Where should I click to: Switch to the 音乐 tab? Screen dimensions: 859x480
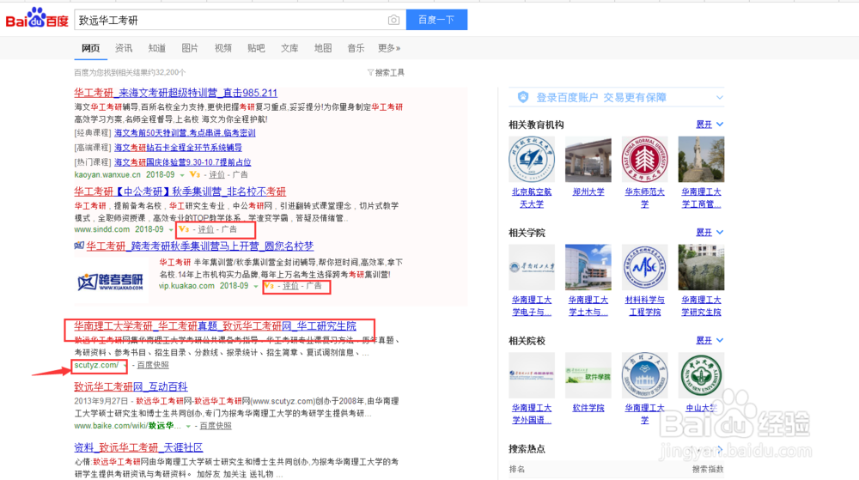point(356,48)
